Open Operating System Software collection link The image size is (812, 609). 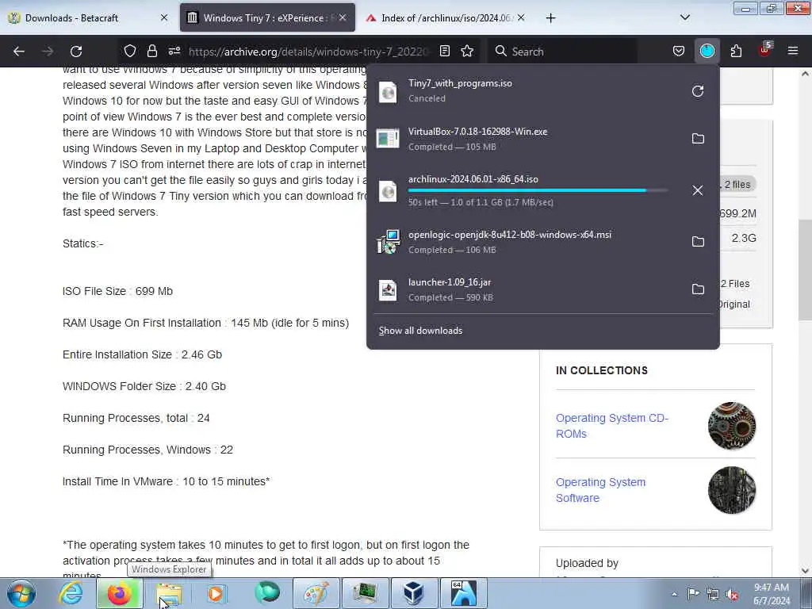tap(600, 490)
